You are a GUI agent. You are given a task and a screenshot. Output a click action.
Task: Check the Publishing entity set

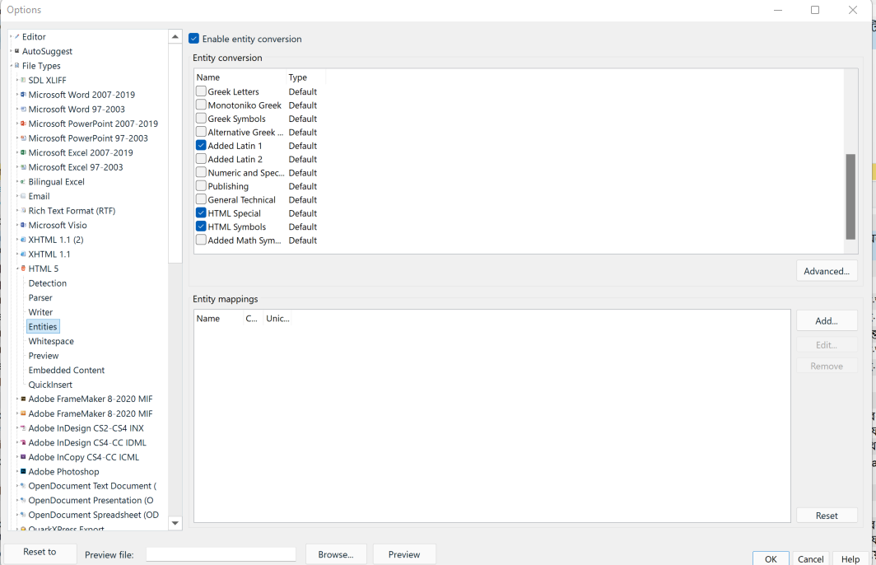tap(201, 185)
